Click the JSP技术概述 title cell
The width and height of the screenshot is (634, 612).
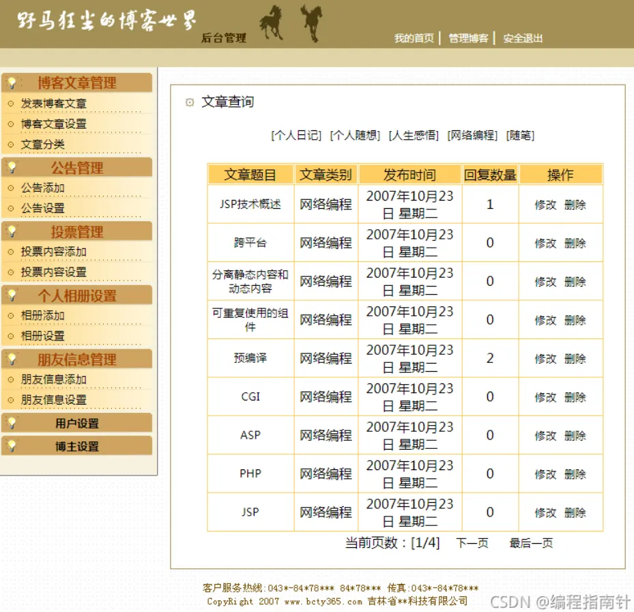coord(250,204)
